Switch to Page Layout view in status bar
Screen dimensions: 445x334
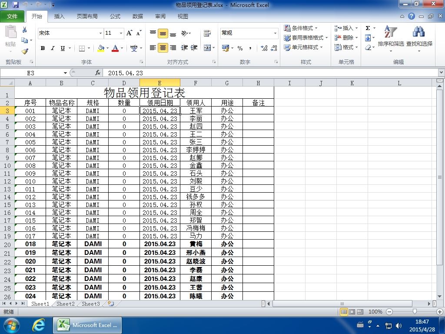point(352,312)
